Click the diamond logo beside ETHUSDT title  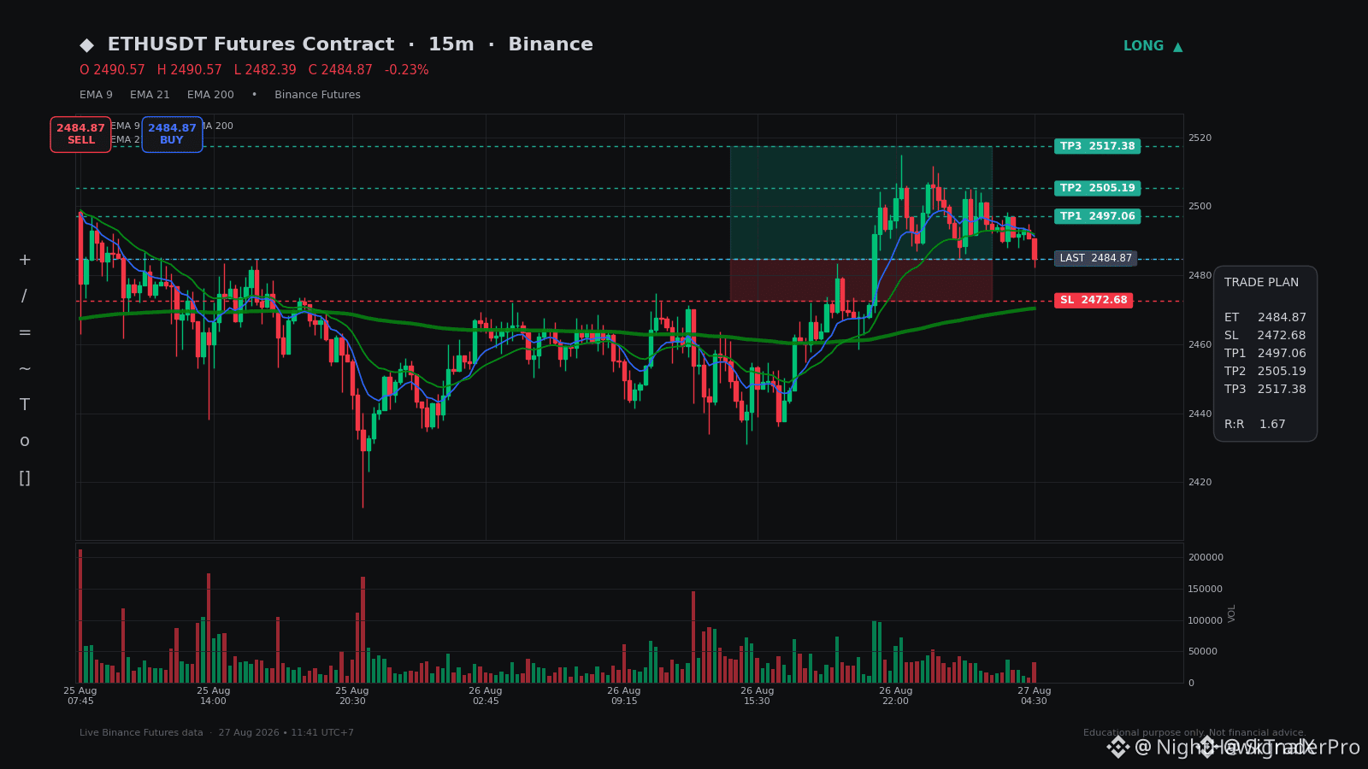(x=86, y=45)
